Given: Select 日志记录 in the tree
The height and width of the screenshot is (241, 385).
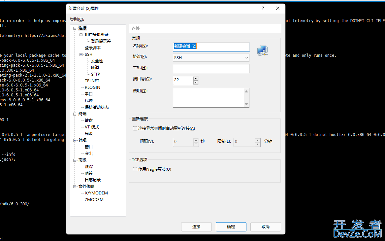Looking at the screenshot, I should tap(93, 180).
